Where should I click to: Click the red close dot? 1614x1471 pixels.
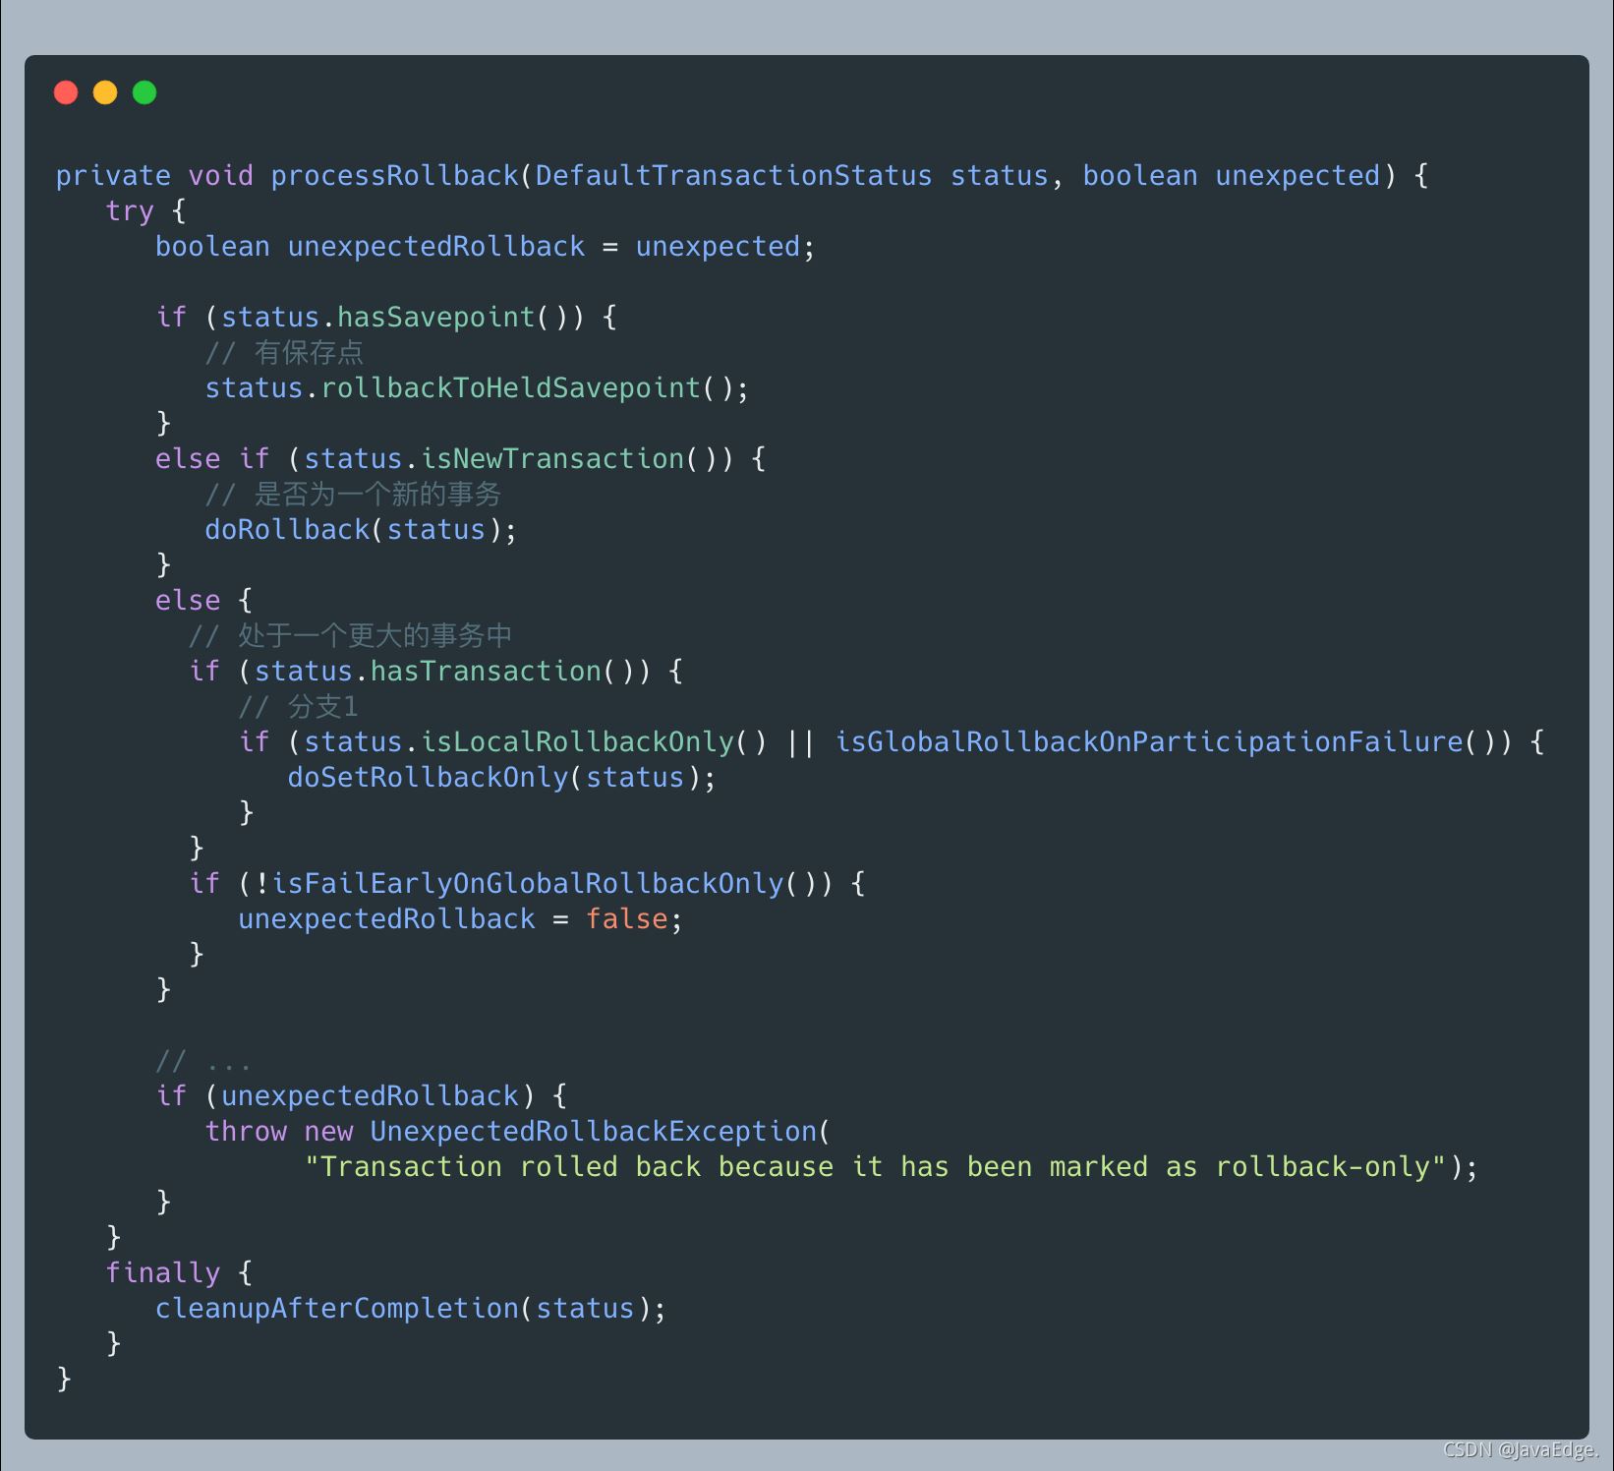[66, 92]
